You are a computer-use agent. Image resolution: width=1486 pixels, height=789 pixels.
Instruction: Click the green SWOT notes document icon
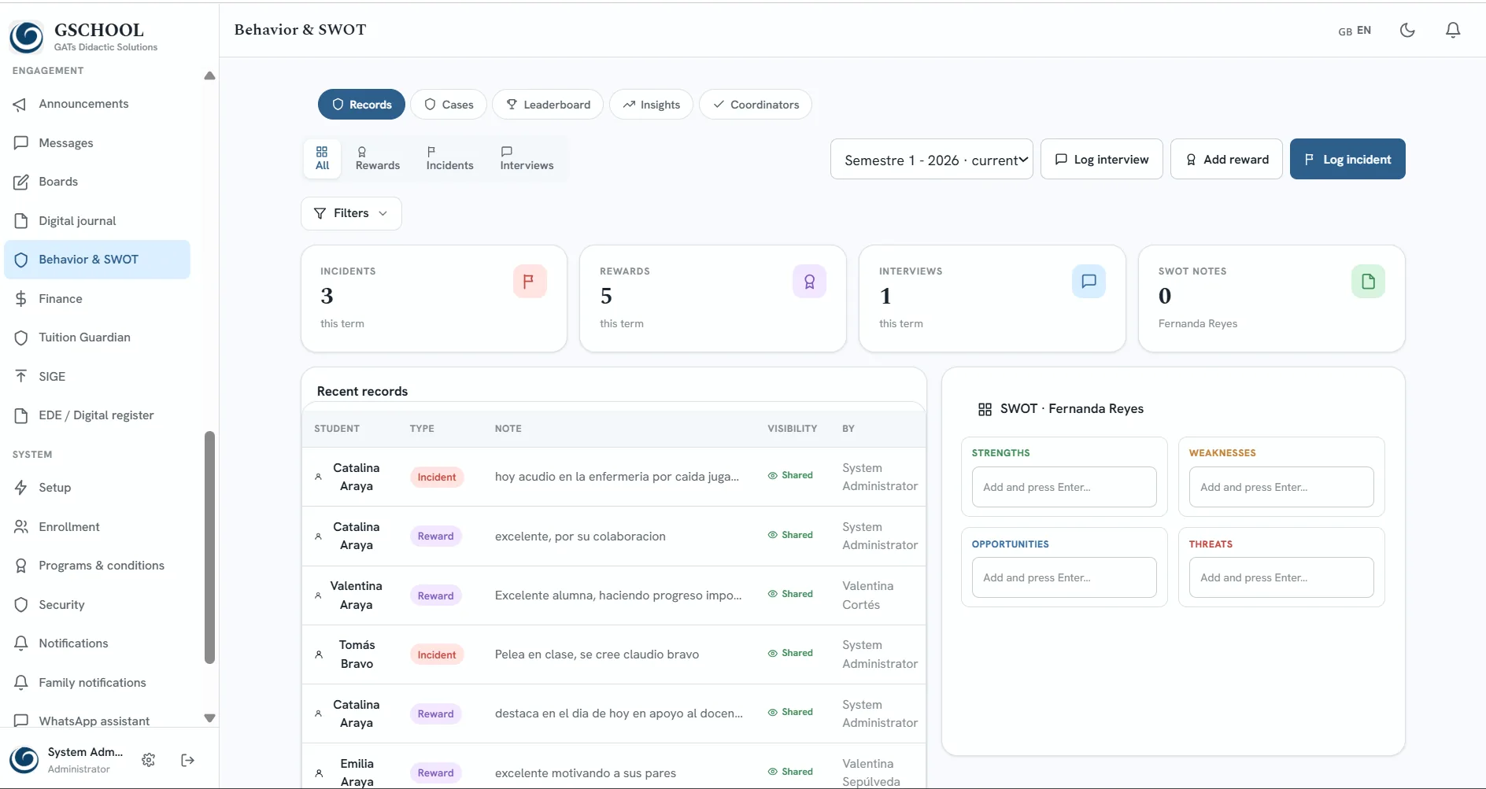1368,282
